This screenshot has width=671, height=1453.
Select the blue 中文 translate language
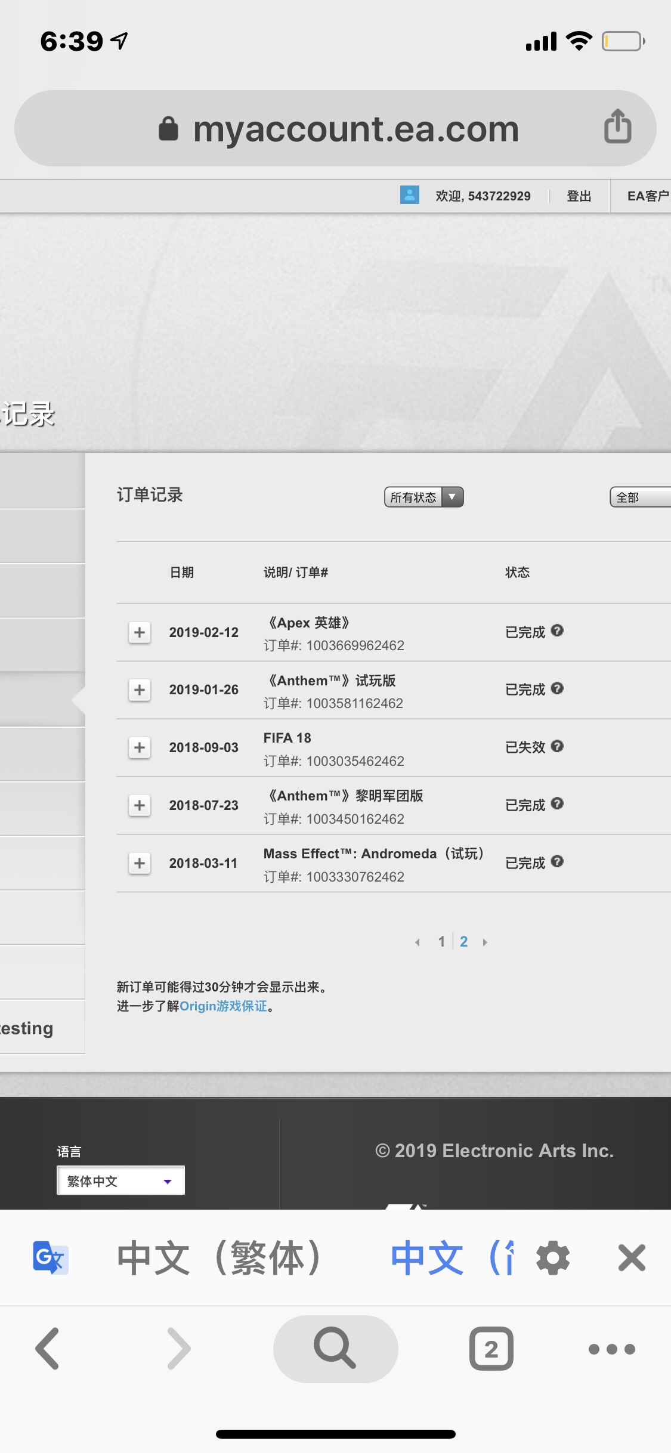tap(452, 1258)
